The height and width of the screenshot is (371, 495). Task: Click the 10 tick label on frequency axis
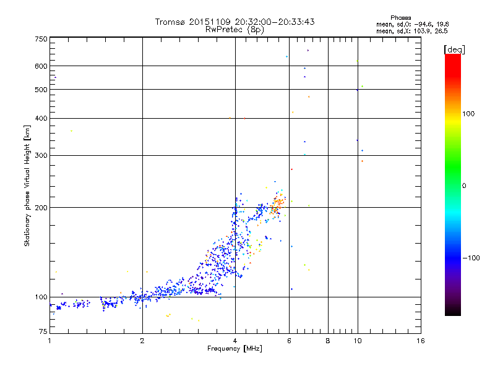358,341
